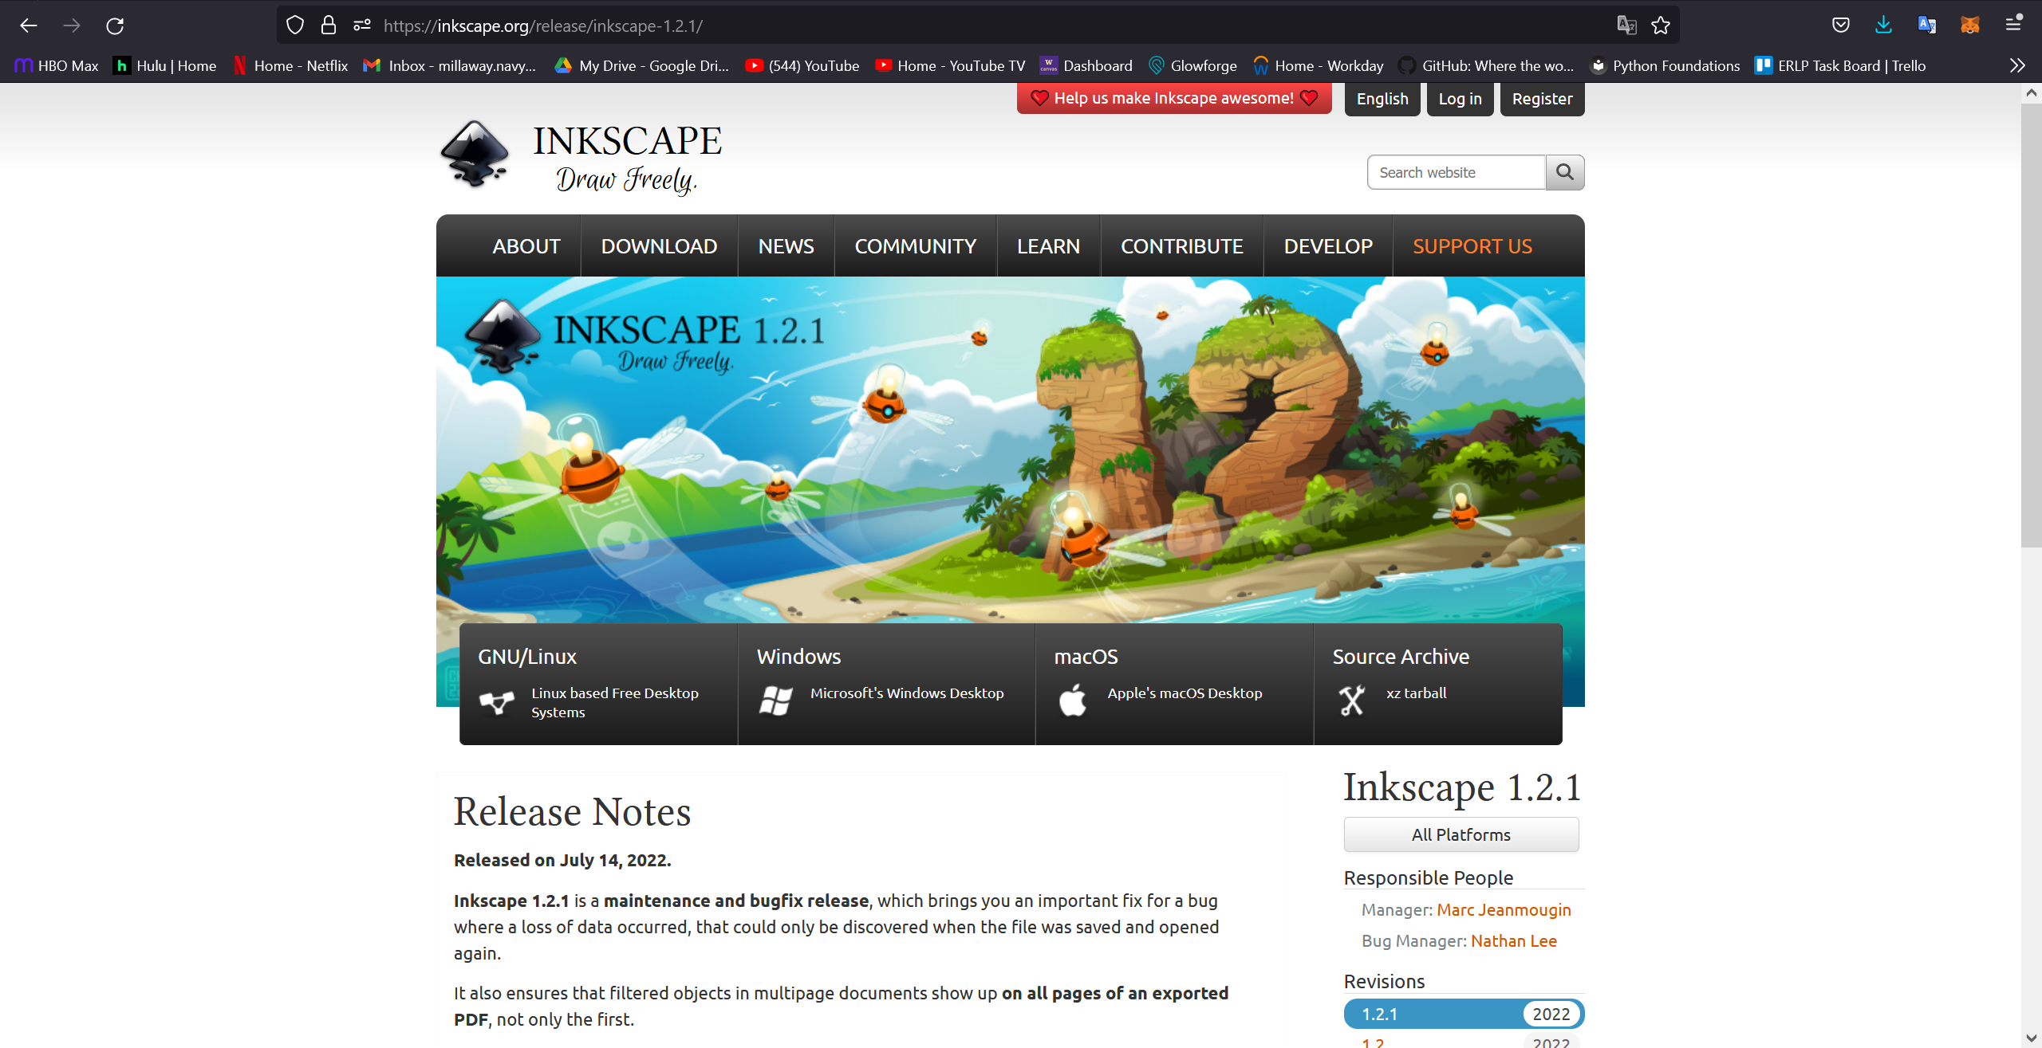Click the scrollbar down arrow
This screenshot has height=1048, width=2042.
pyautogui.click(x=2031, y=1038)
